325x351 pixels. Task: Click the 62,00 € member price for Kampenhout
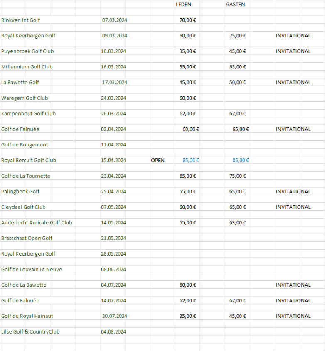coord(188,114)
